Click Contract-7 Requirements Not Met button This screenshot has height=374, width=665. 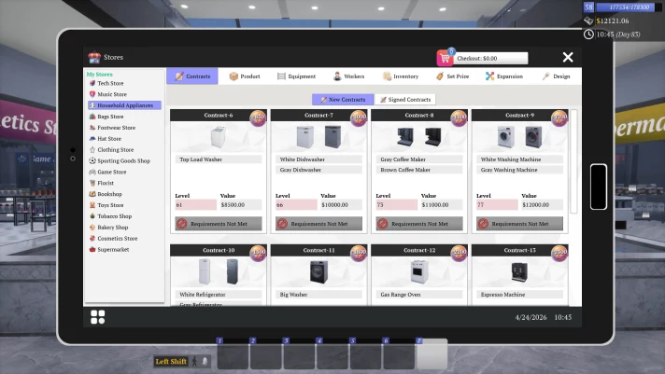pos(318,224)
